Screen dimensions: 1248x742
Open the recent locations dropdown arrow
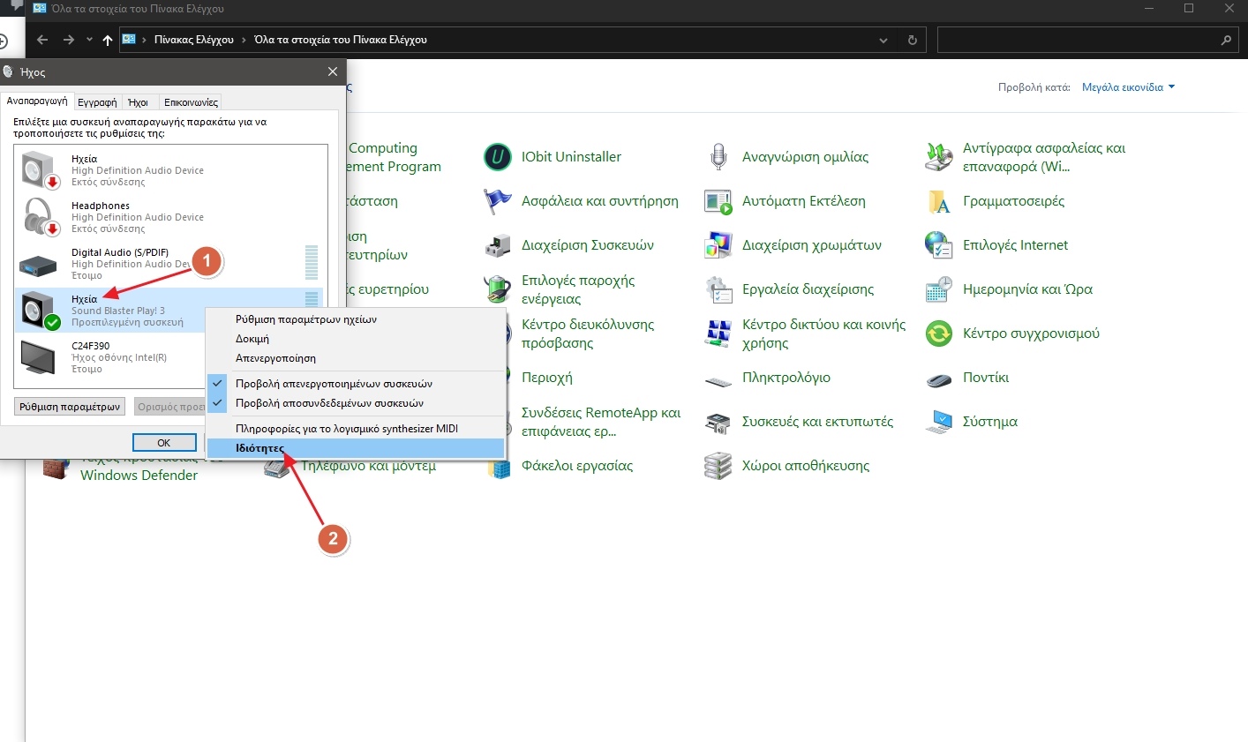89,40
